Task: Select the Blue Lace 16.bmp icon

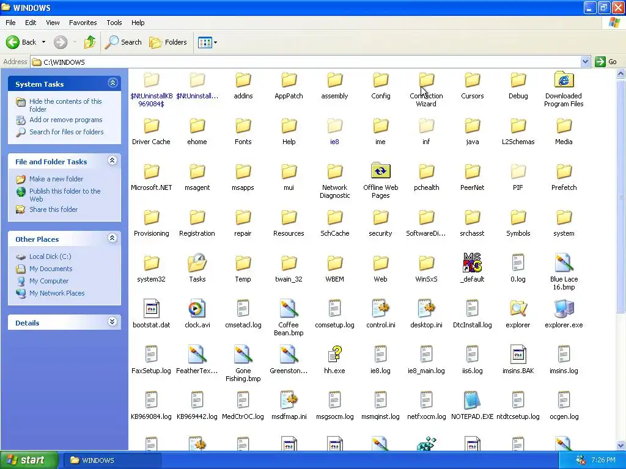Action: pos(564,263)
